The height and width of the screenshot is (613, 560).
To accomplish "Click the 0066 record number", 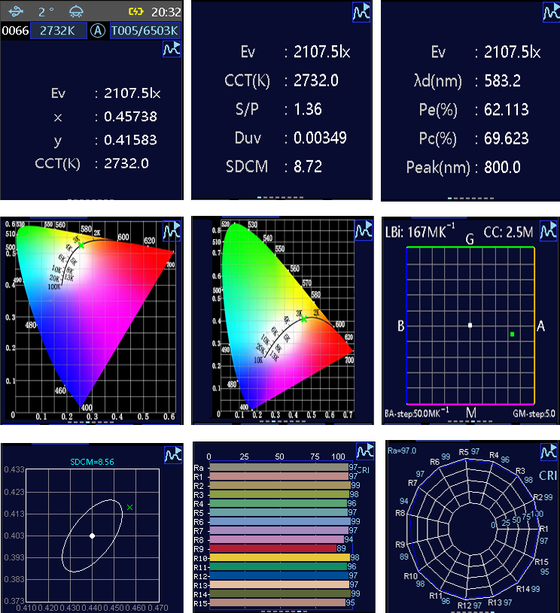I will click(14, 31).
